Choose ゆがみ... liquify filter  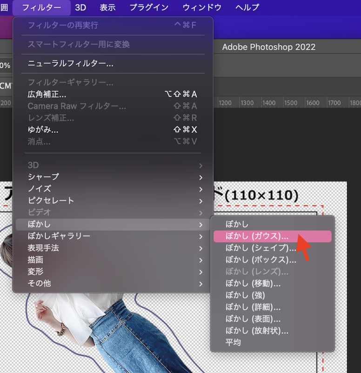click(43, 130)
